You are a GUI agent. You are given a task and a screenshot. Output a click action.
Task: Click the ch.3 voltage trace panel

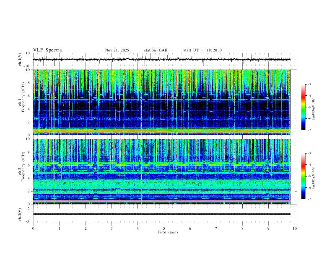(165, 215)
